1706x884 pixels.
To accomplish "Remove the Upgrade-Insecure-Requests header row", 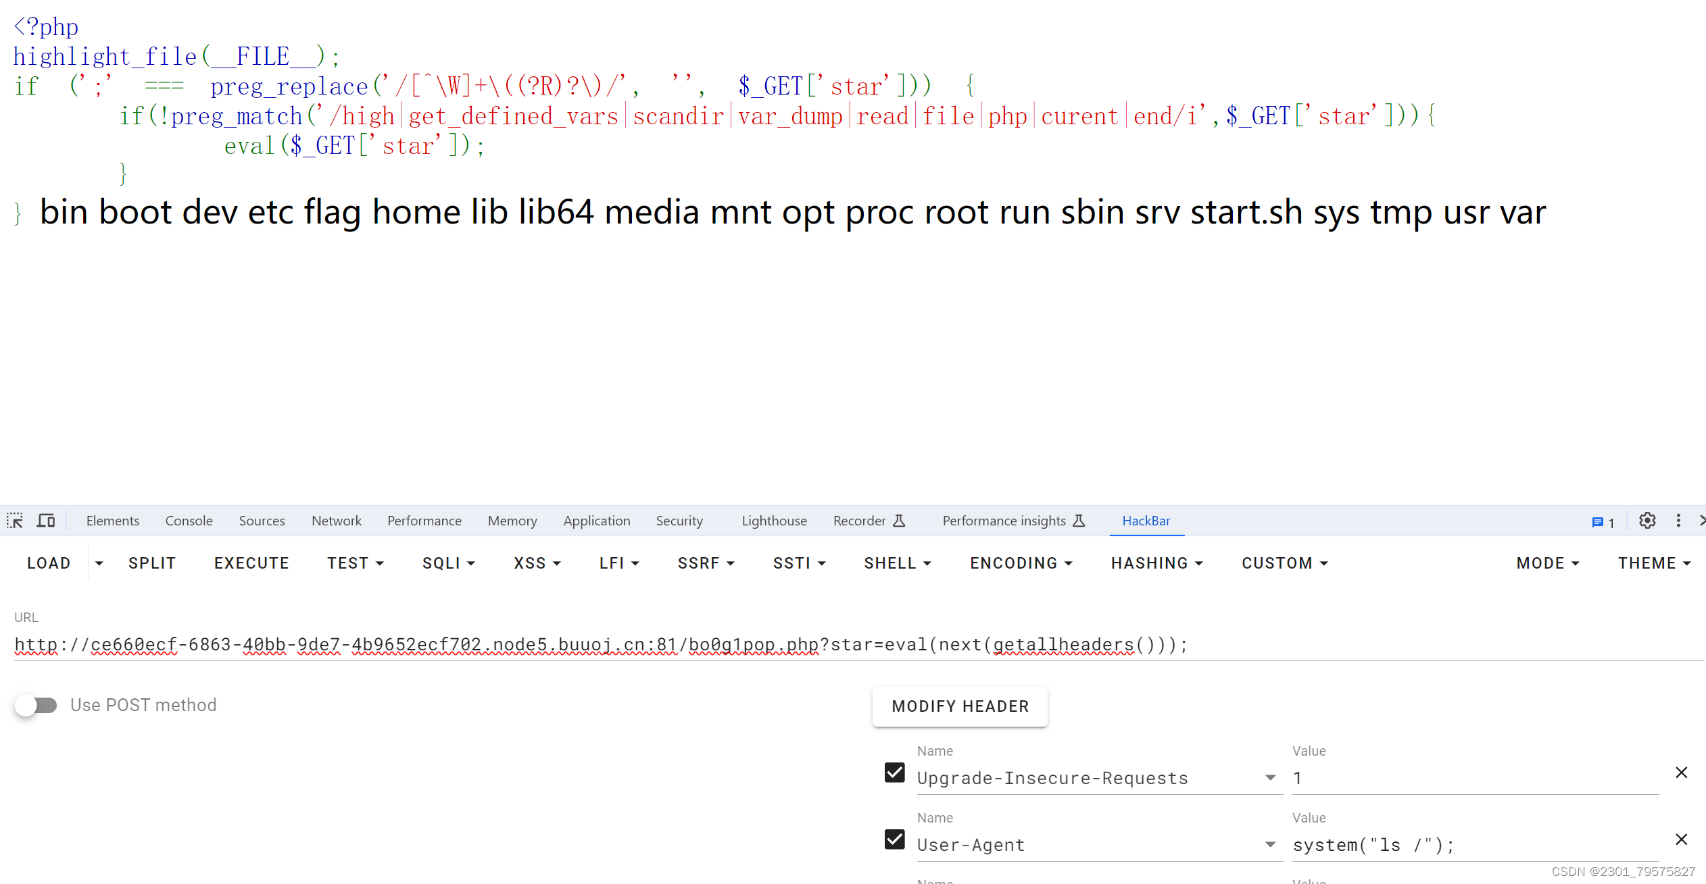I will pos(1681,773).
